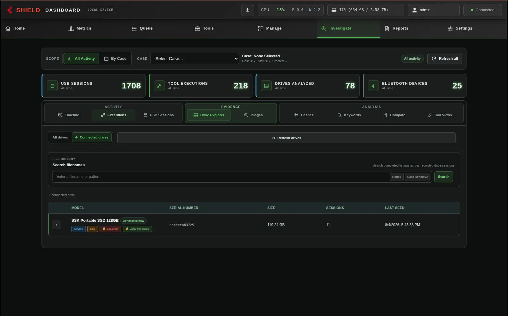Click the MODEL column header

tap(78, 208)
